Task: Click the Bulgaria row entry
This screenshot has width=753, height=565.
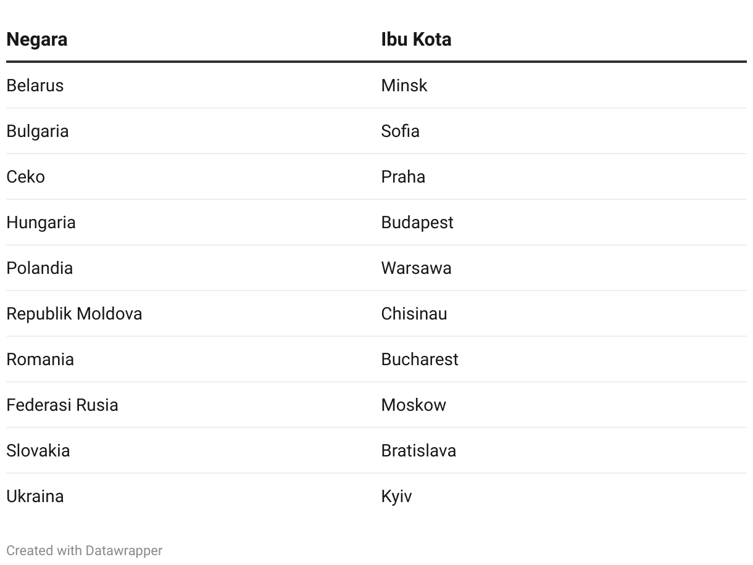Action: (38, 131)
